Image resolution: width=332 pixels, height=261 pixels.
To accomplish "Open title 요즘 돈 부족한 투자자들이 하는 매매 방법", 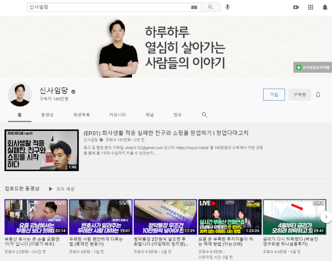I will 226,241.
